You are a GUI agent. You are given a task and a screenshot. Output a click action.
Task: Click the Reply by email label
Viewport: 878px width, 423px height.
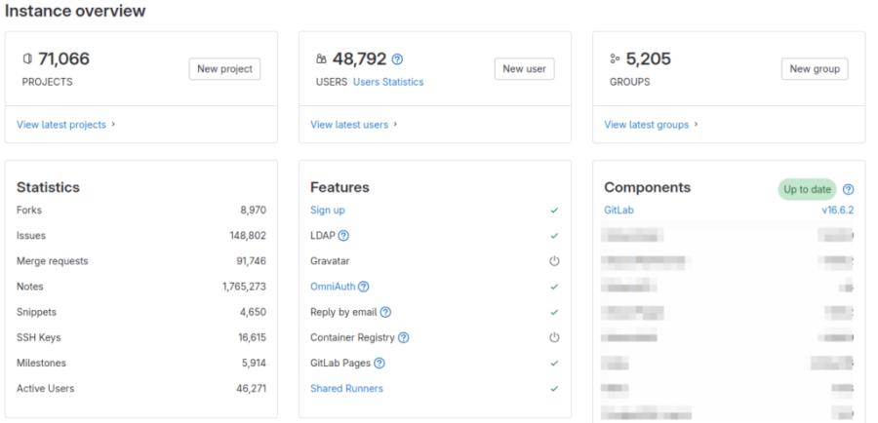(x=343, y=312)
